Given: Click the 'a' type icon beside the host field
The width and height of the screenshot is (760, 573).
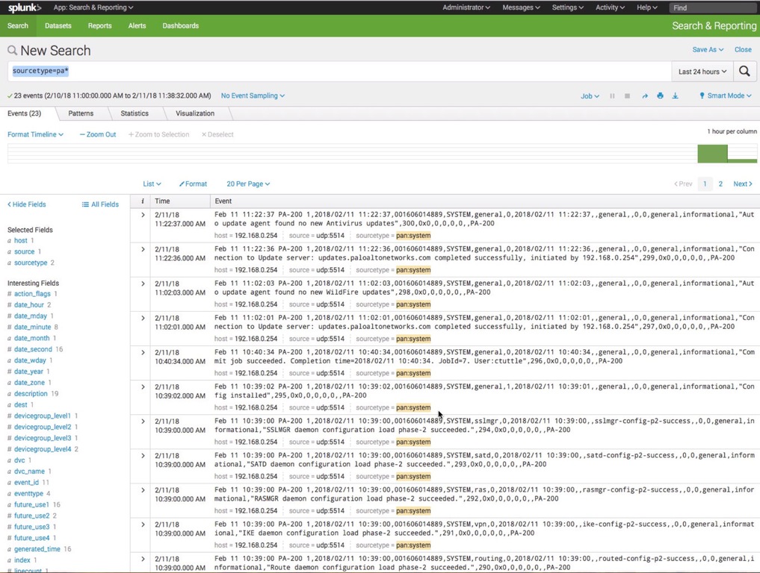Looking at the screenshot, I should coord(9,240).
